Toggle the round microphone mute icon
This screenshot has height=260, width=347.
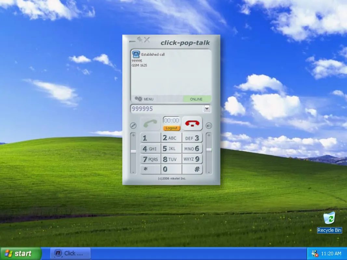coord(133,125)
